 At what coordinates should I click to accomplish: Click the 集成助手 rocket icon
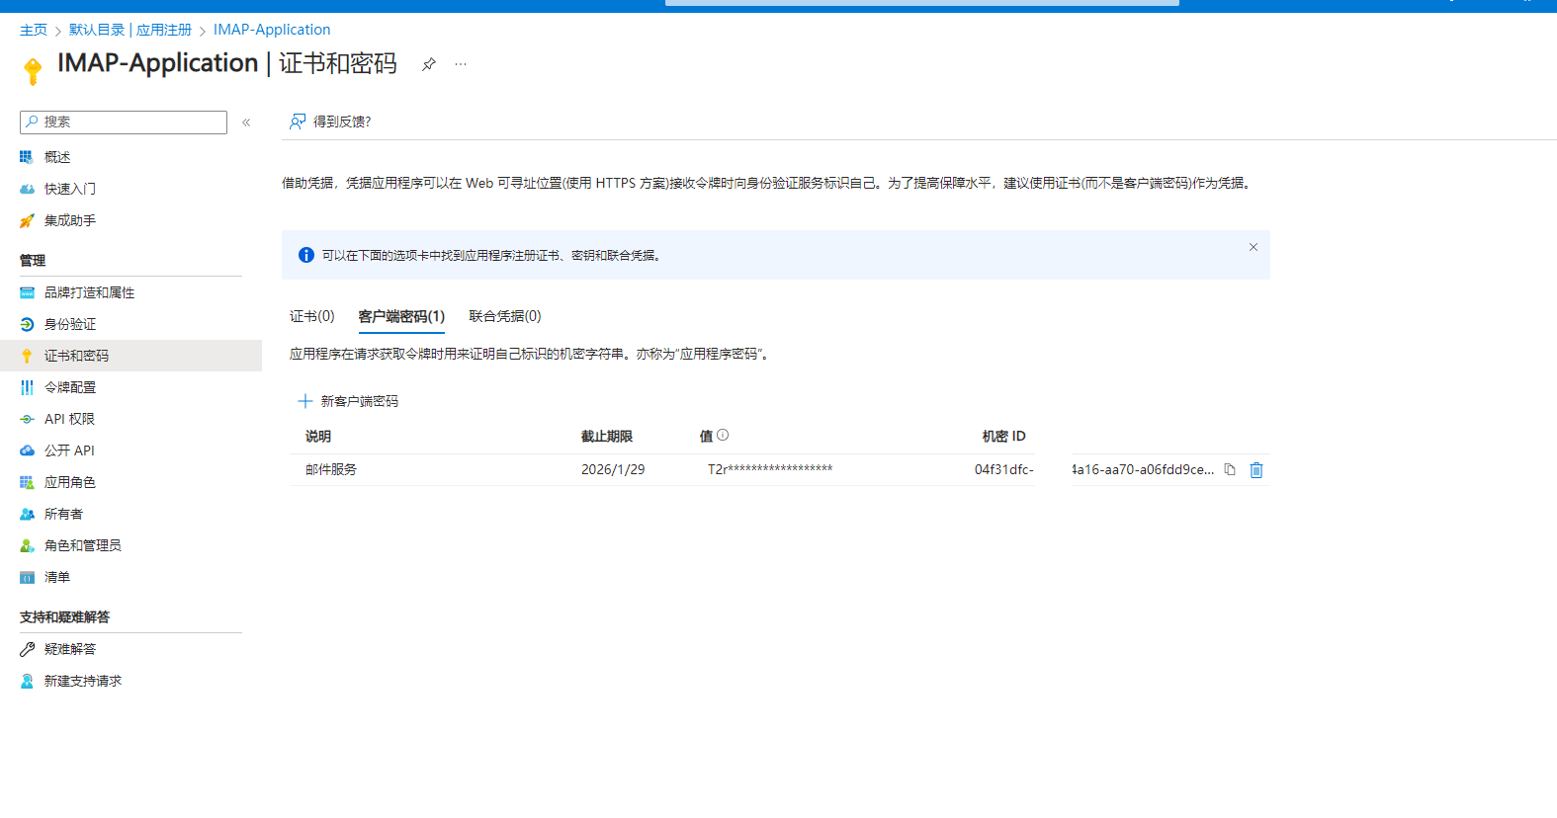(27, 220)
